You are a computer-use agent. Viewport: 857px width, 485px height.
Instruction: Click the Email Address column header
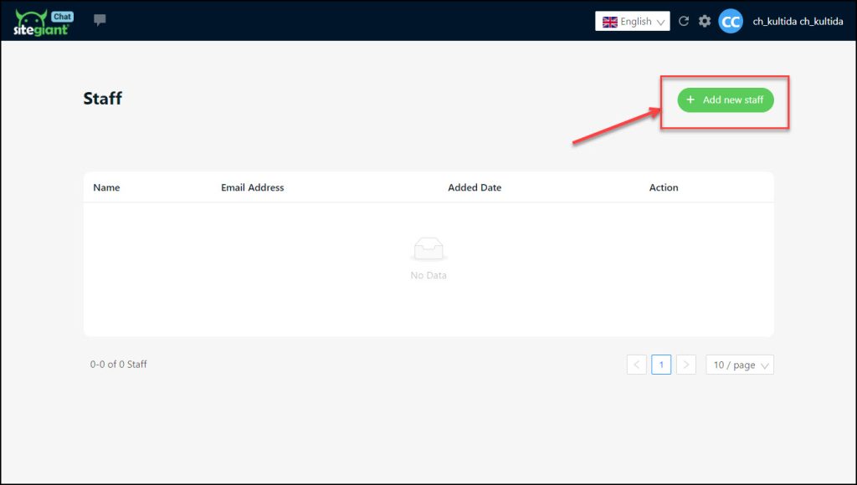[252, 187]
